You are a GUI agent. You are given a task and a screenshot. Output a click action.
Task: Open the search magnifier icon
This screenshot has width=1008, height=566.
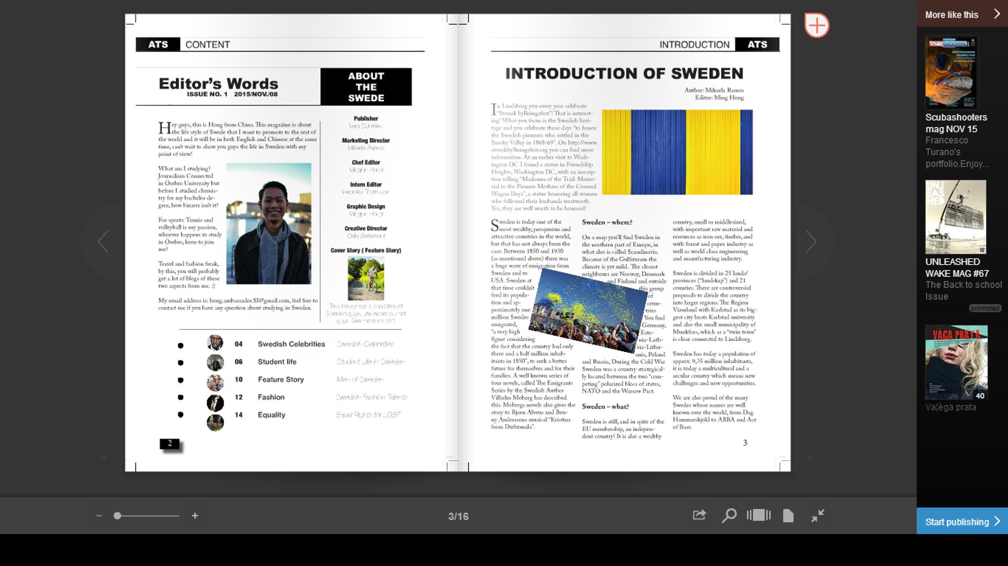(x=729, y=516)
